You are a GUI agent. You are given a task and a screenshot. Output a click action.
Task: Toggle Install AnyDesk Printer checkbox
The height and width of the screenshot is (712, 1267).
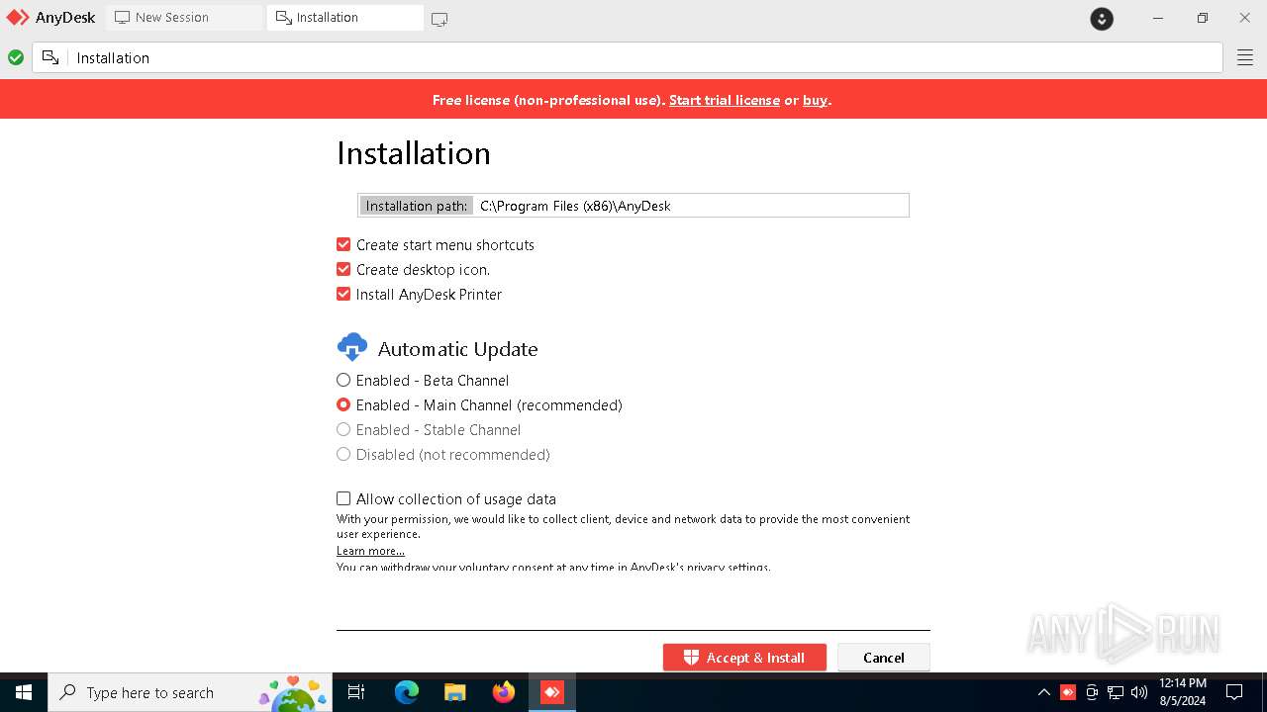click(343, 294)
